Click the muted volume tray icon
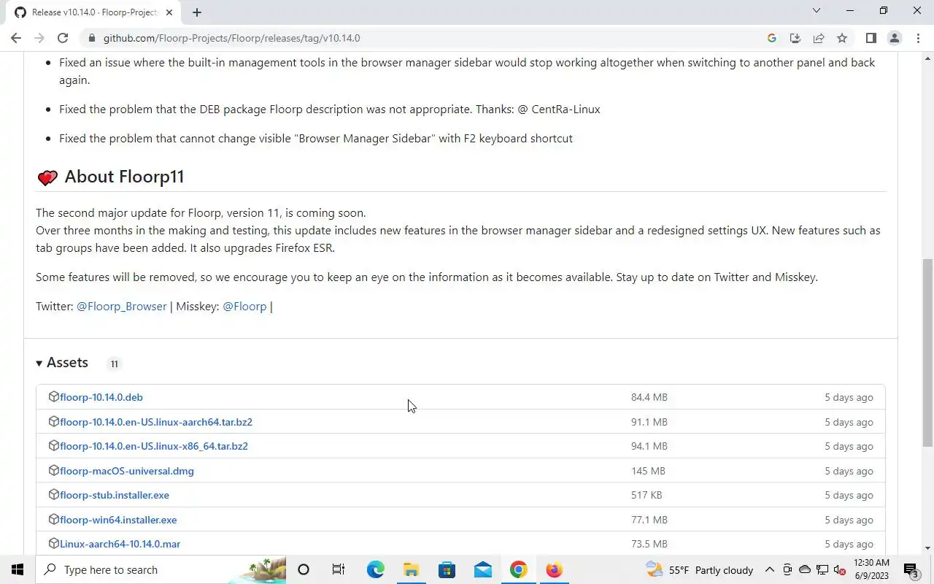 (x=838, y=569)
